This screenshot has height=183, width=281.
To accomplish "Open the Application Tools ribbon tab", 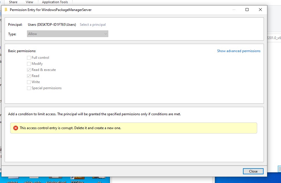I will [x=55, y=2].
